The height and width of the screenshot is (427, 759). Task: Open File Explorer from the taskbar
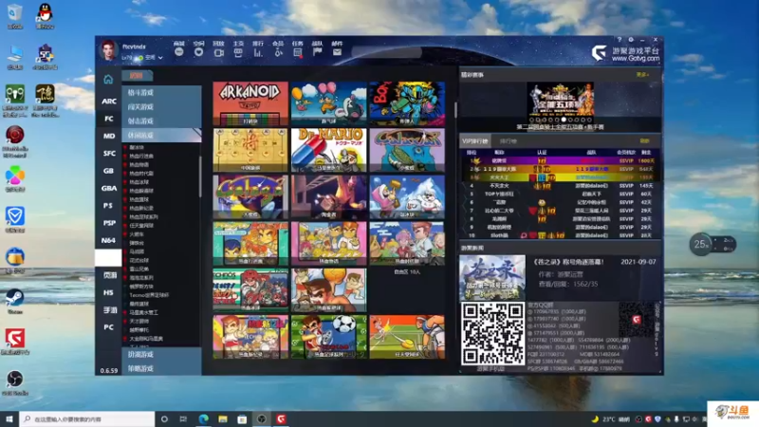tap(223, 419)
